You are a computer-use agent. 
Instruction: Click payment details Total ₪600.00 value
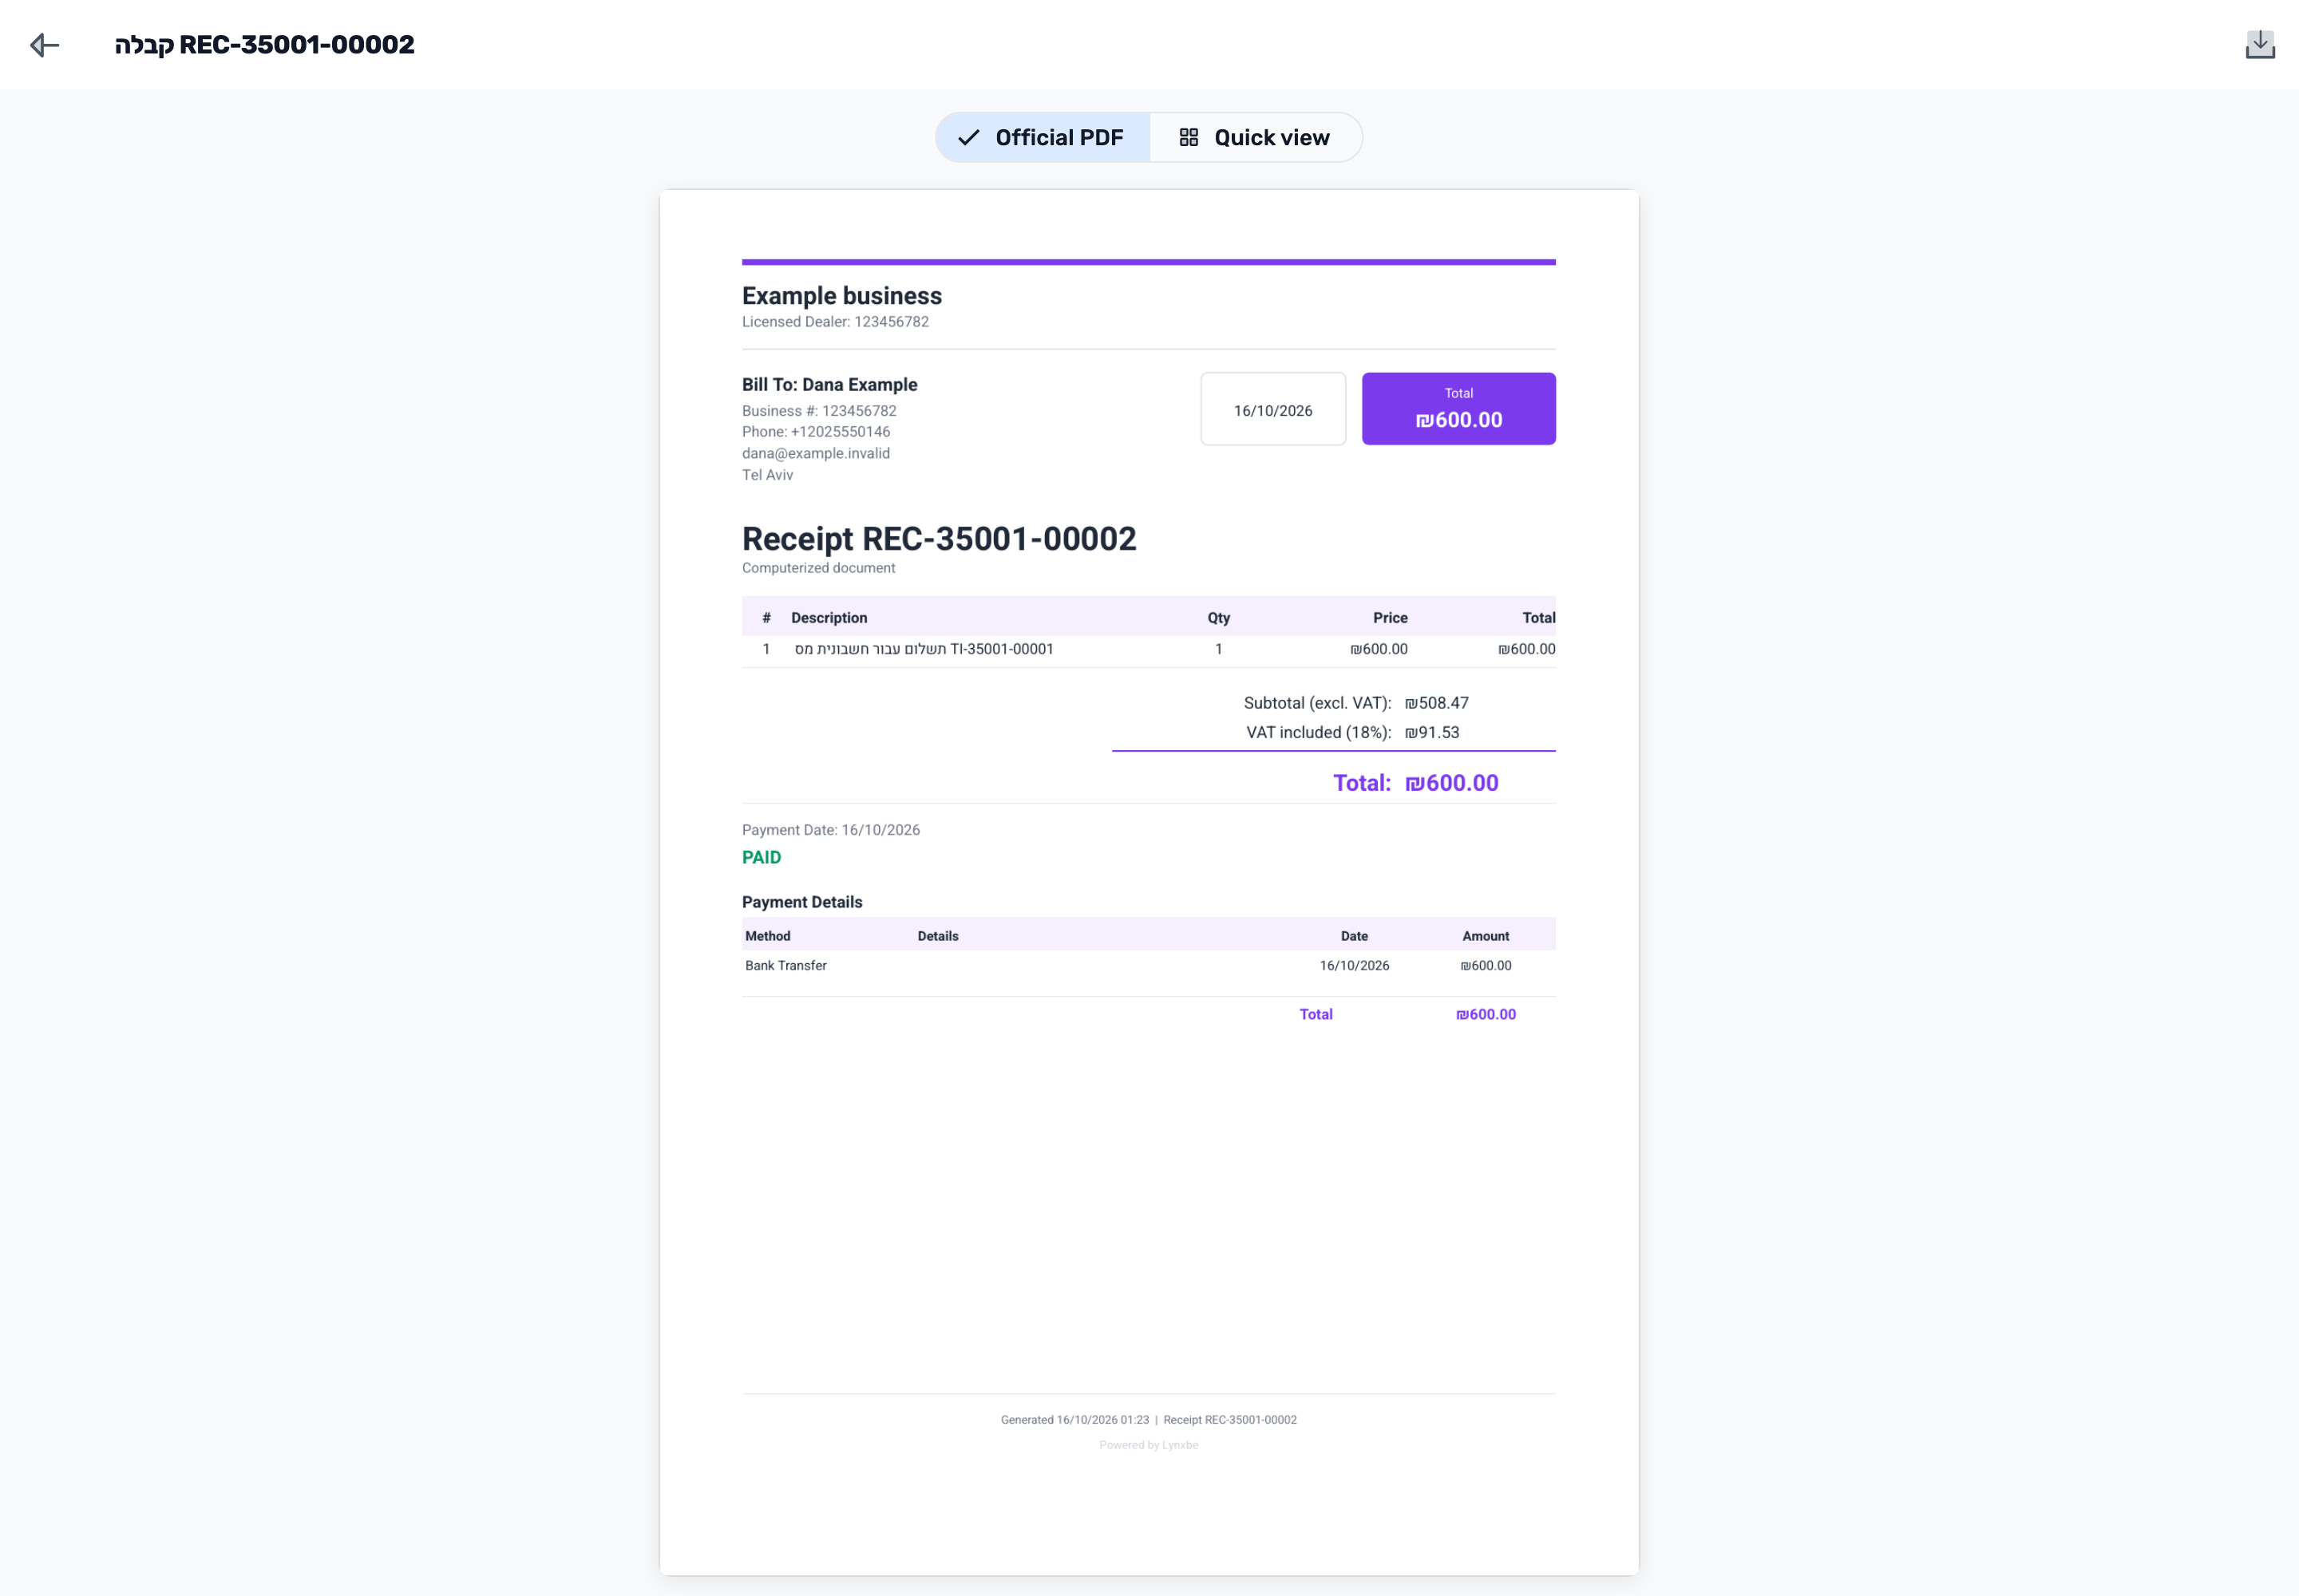point(1486,1015)
